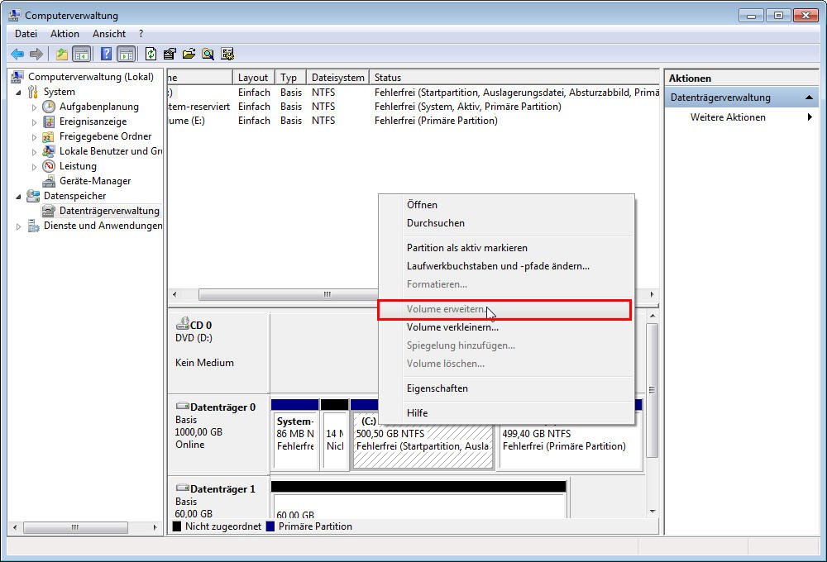Click Volume erweitern in context menu

point(504,309)
